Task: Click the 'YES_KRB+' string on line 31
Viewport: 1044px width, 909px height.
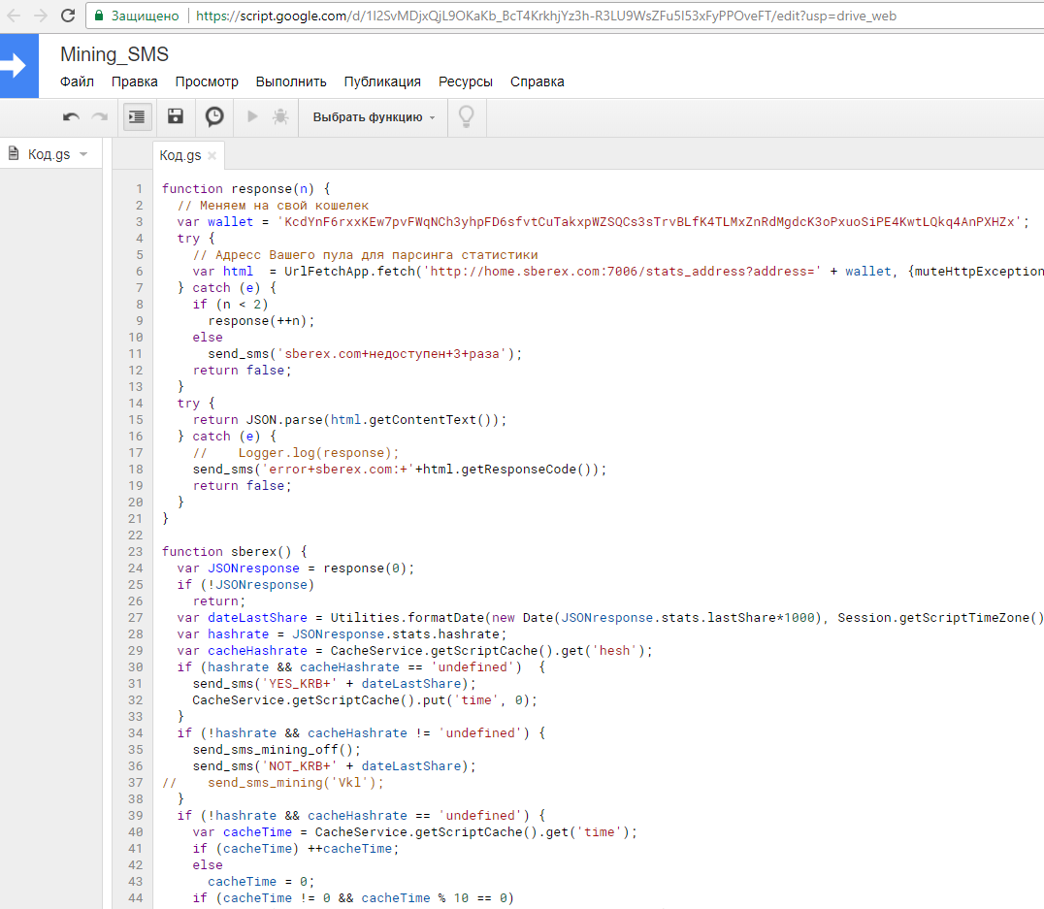Action: tap(300, 683)
